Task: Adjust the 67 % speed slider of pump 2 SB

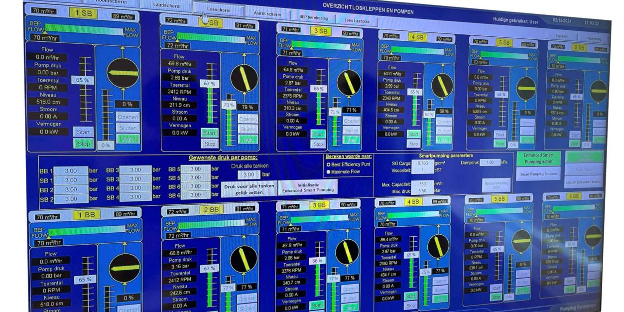Action: click(209, 83)
